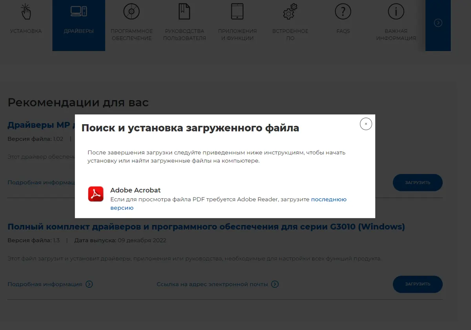Open the Драйверы MP title link
This screenshot has width=471, height=330.
tap(41, 125)
